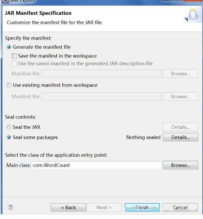This screenshot has width=203, height=219.
Task: Enable Save the manifest in the workspace
Action: point(14,56)
